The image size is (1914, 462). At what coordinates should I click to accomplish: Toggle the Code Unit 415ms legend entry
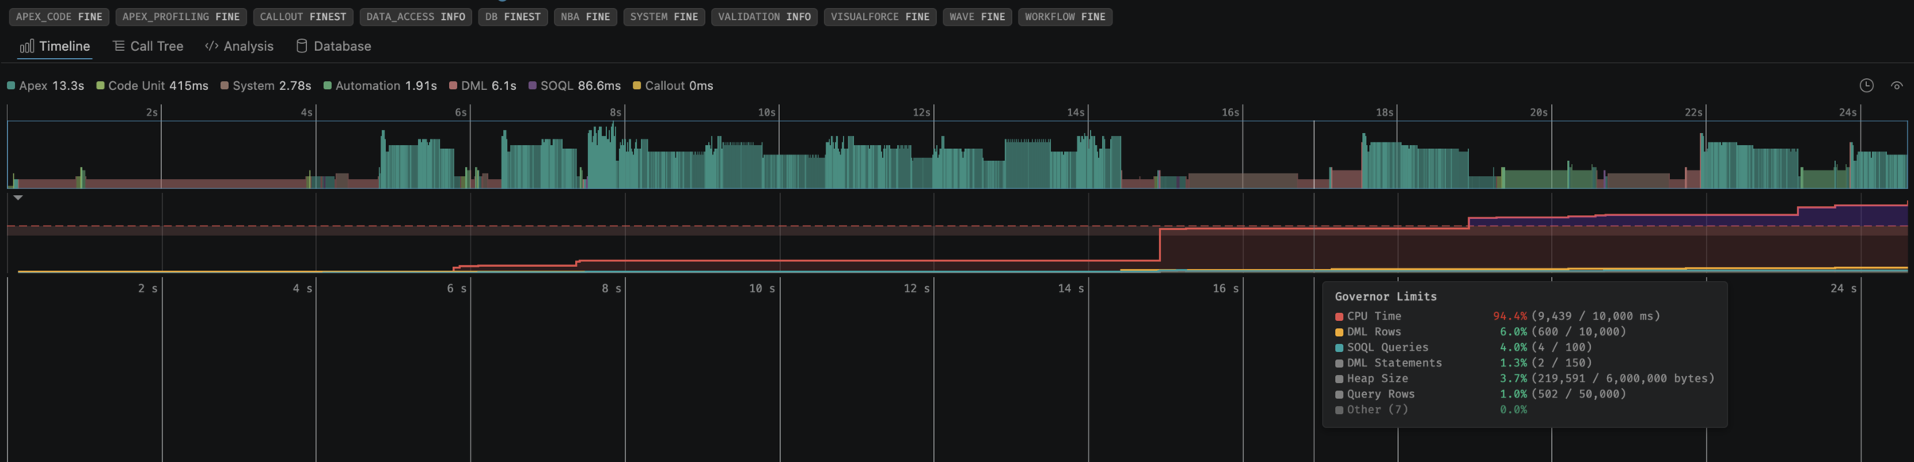152,85
